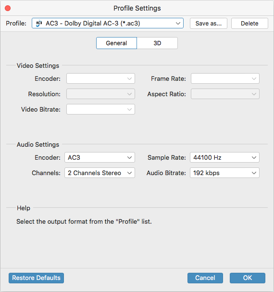Screen dimensions: 274x292
Task: Open the Aspect Ratio dropdown
Action: (x=225, y=94)
